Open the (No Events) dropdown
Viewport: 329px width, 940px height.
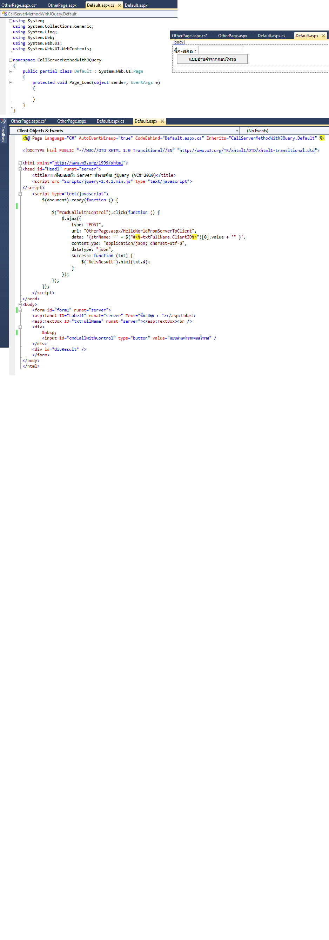tap(284, 130)
